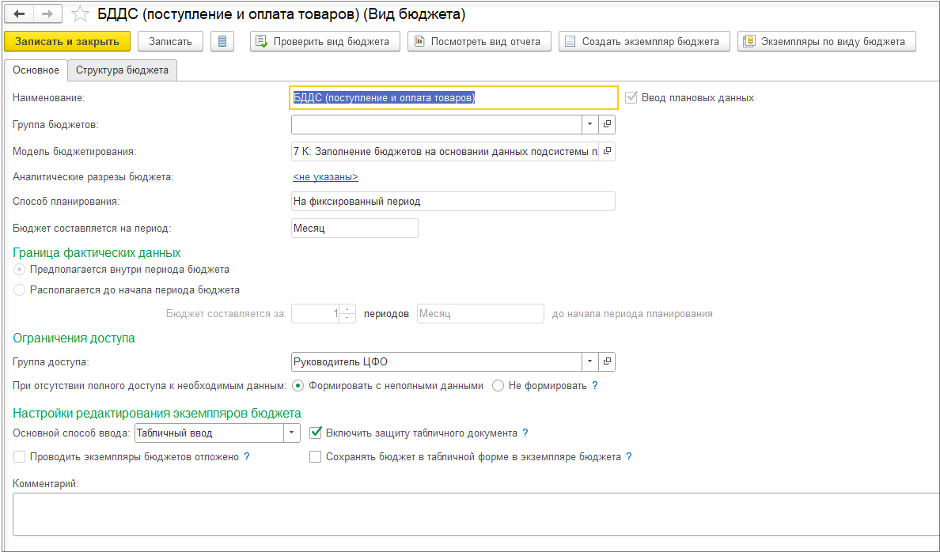Switch to the Основное tab
Viewport: 940px width, 552px height.
coord(36,70)
